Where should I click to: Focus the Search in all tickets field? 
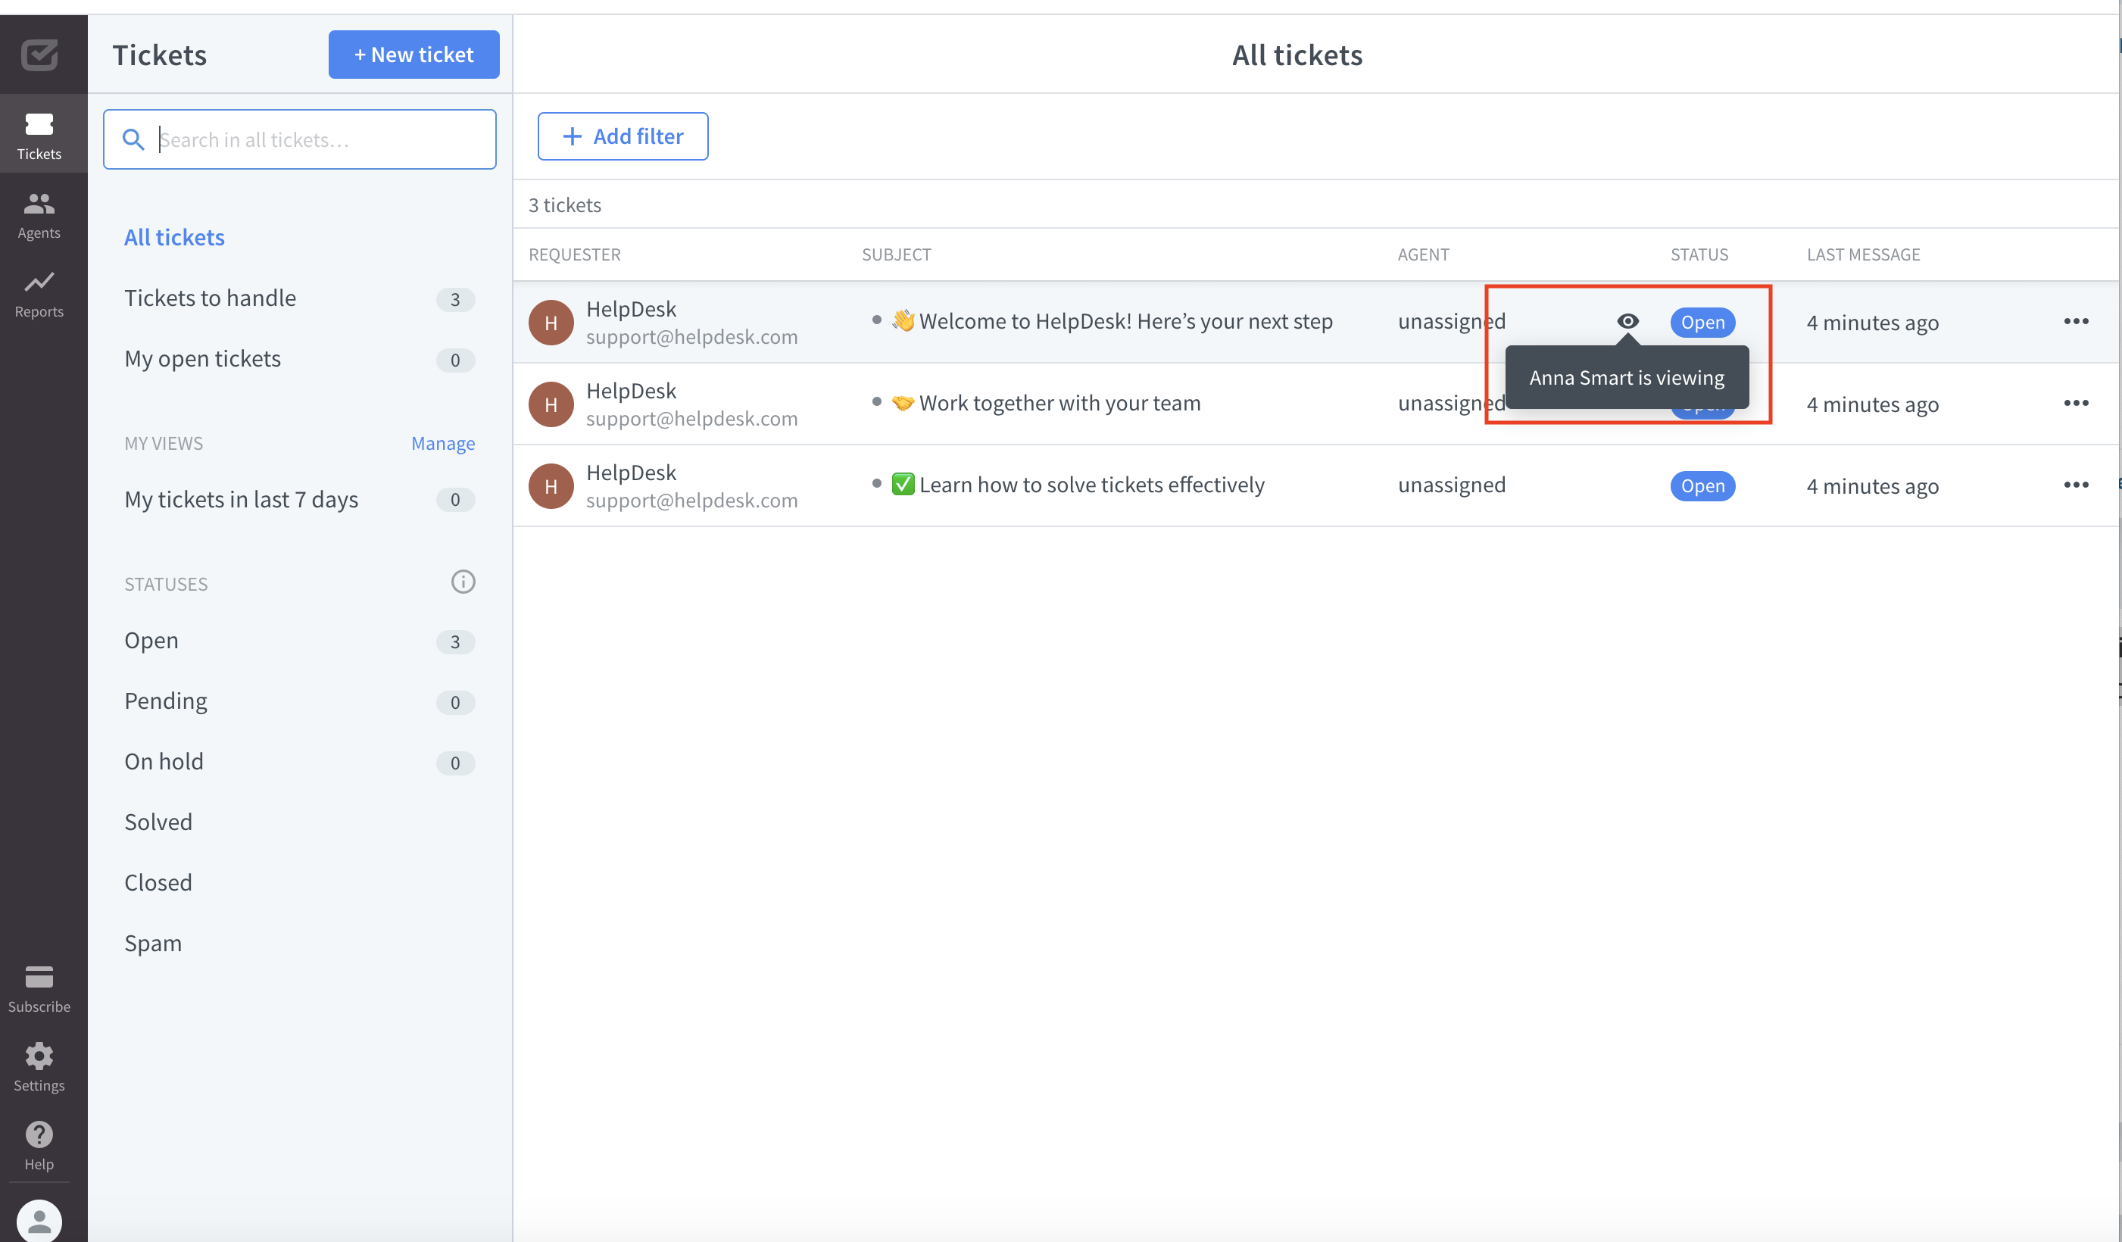299,139
